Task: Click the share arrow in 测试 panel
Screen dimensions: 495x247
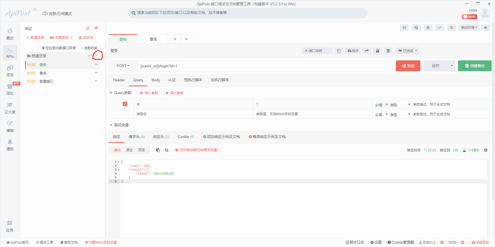Action: [x=96, y=28]
